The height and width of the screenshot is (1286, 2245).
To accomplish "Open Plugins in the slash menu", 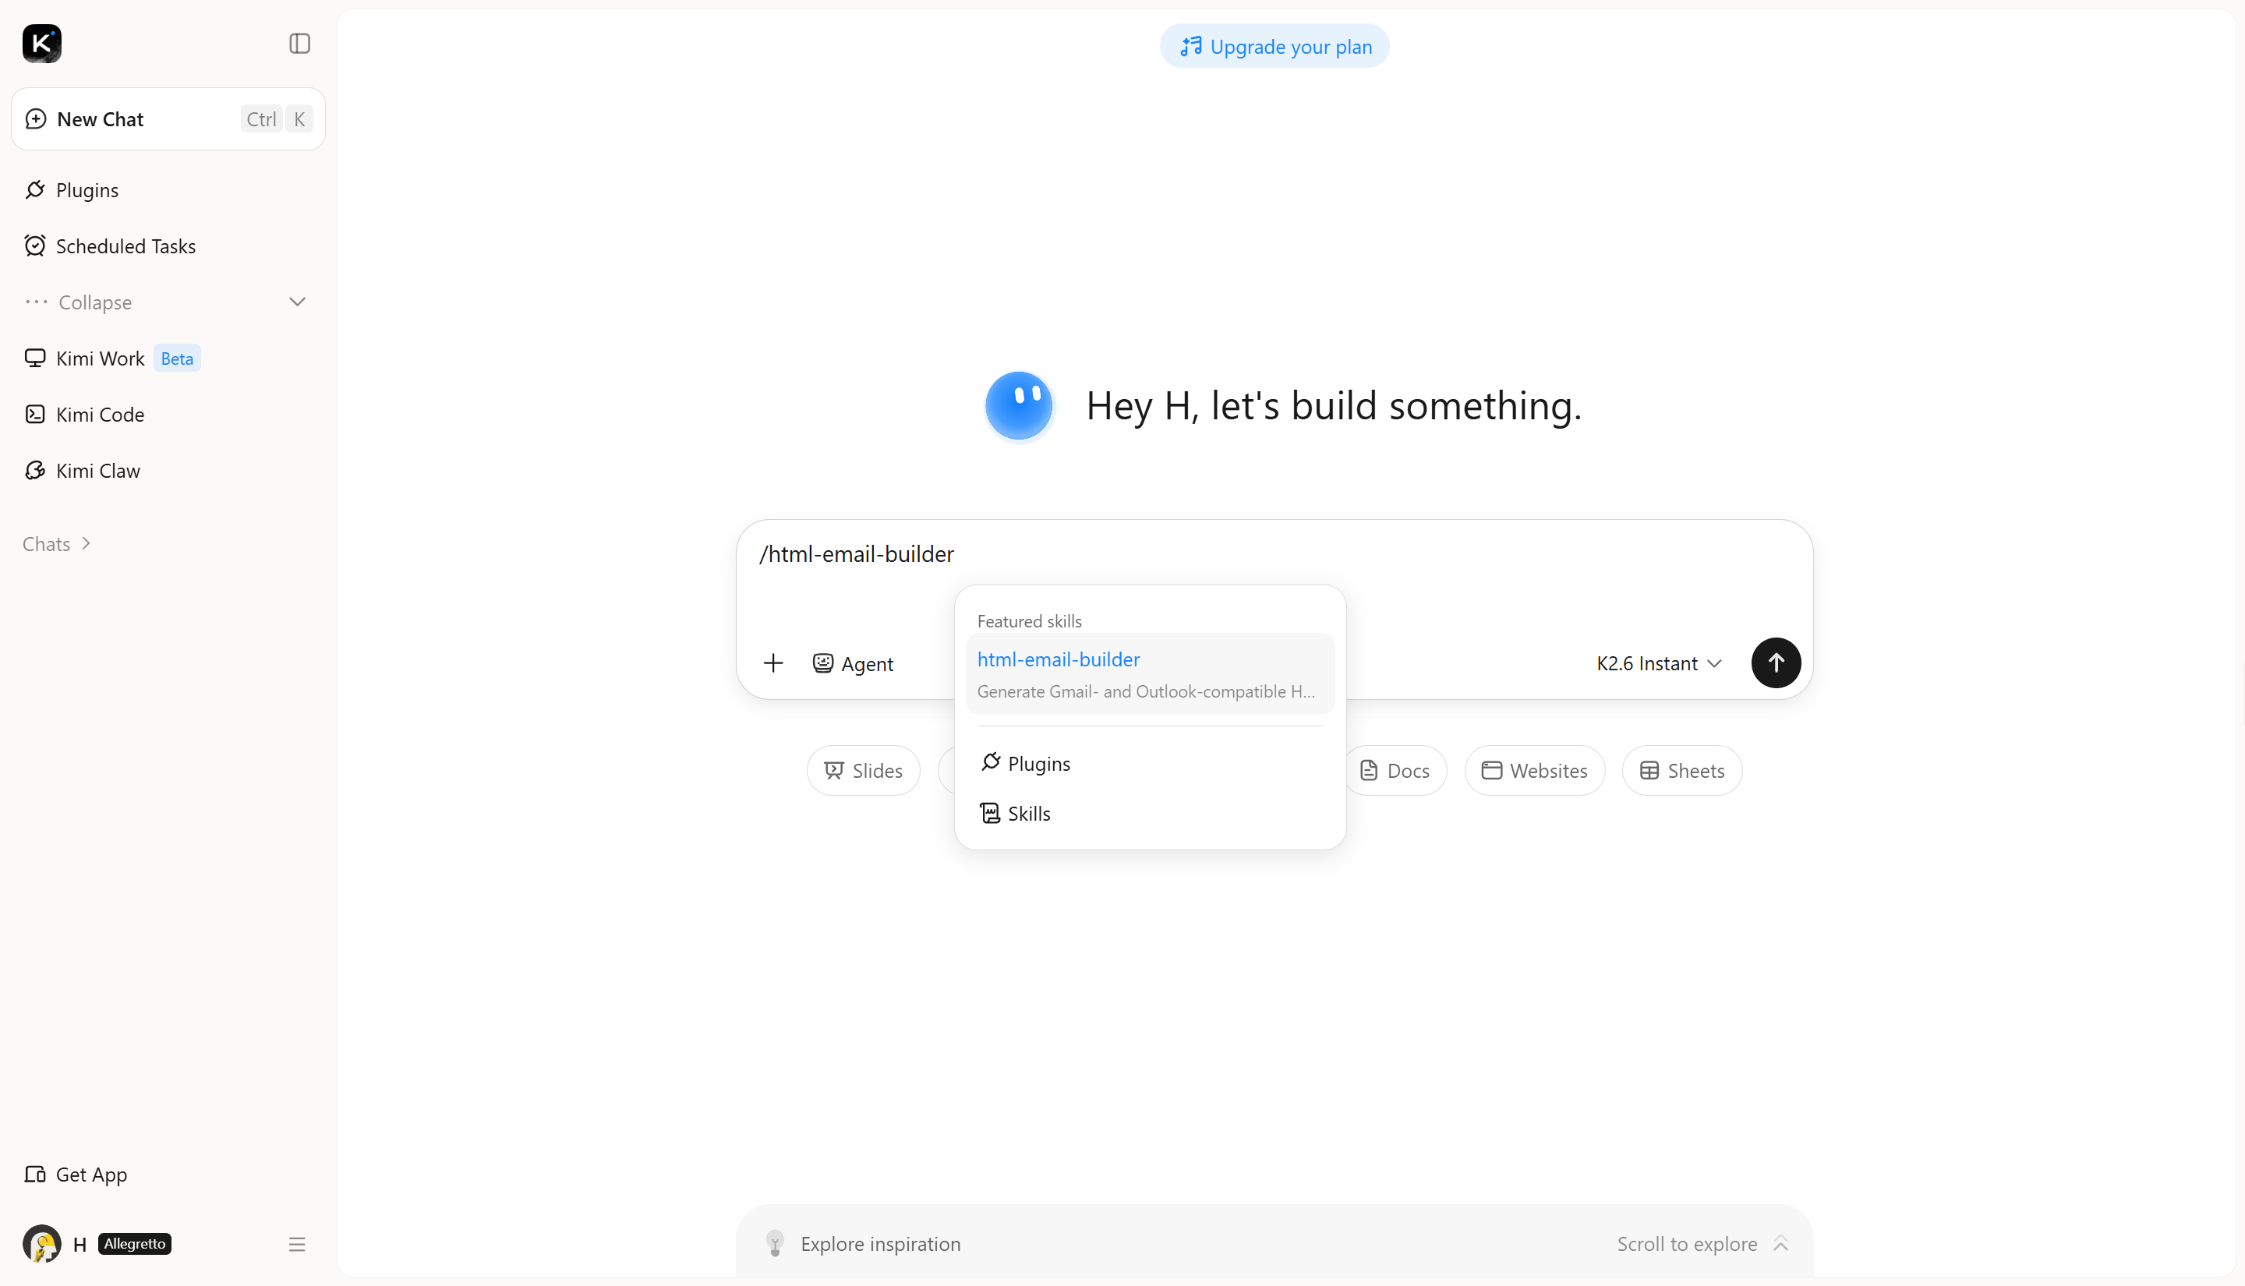I will tap(1150, 763).
